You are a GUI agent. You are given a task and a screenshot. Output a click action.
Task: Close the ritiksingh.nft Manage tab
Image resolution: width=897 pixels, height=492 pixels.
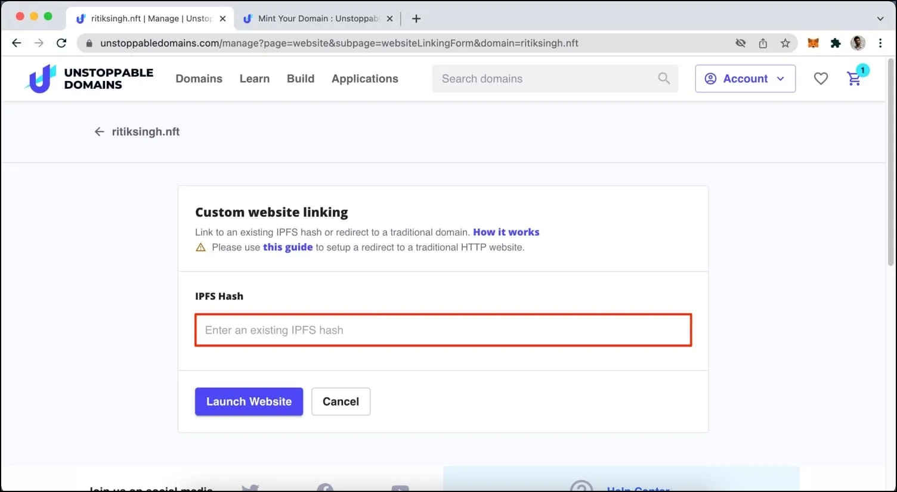222,18
